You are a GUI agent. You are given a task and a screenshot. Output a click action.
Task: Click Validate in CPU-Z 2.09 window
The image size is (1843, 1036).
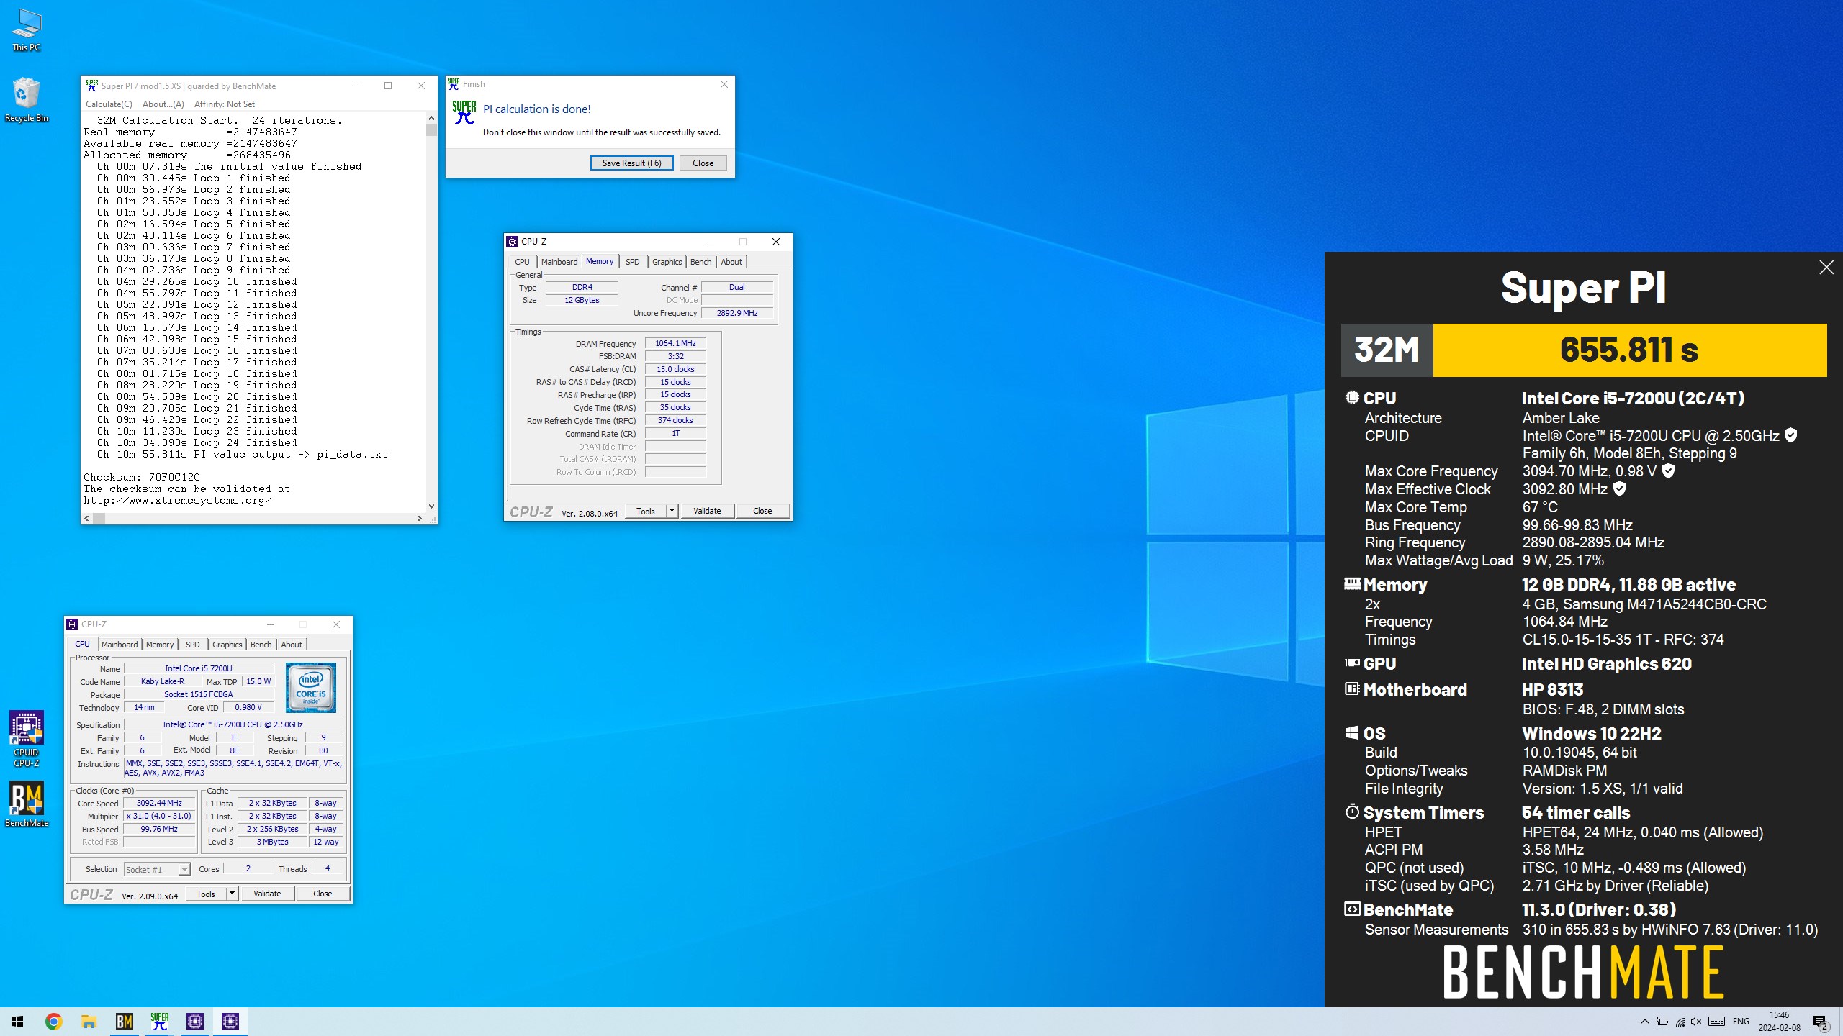(267, 894)
